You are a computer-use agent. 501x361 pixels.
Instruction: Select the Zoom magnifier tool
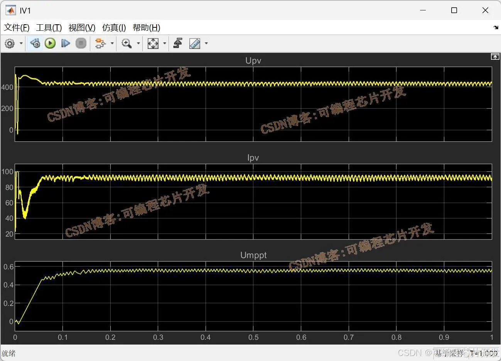click(127, 44)
